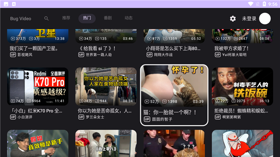The width and height of the screenshot is (280, 157).
Task: Click UP badge beside 圆圆的智子
Action: click(147, 119)
